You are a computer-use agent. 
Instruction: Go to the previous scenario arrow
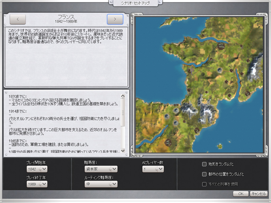coord(18,19)
